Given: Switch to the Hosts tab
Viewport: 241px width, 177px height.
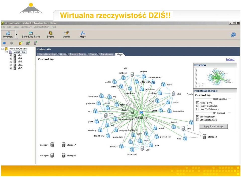Looking at the screenshot, I should tap(63, 54).
